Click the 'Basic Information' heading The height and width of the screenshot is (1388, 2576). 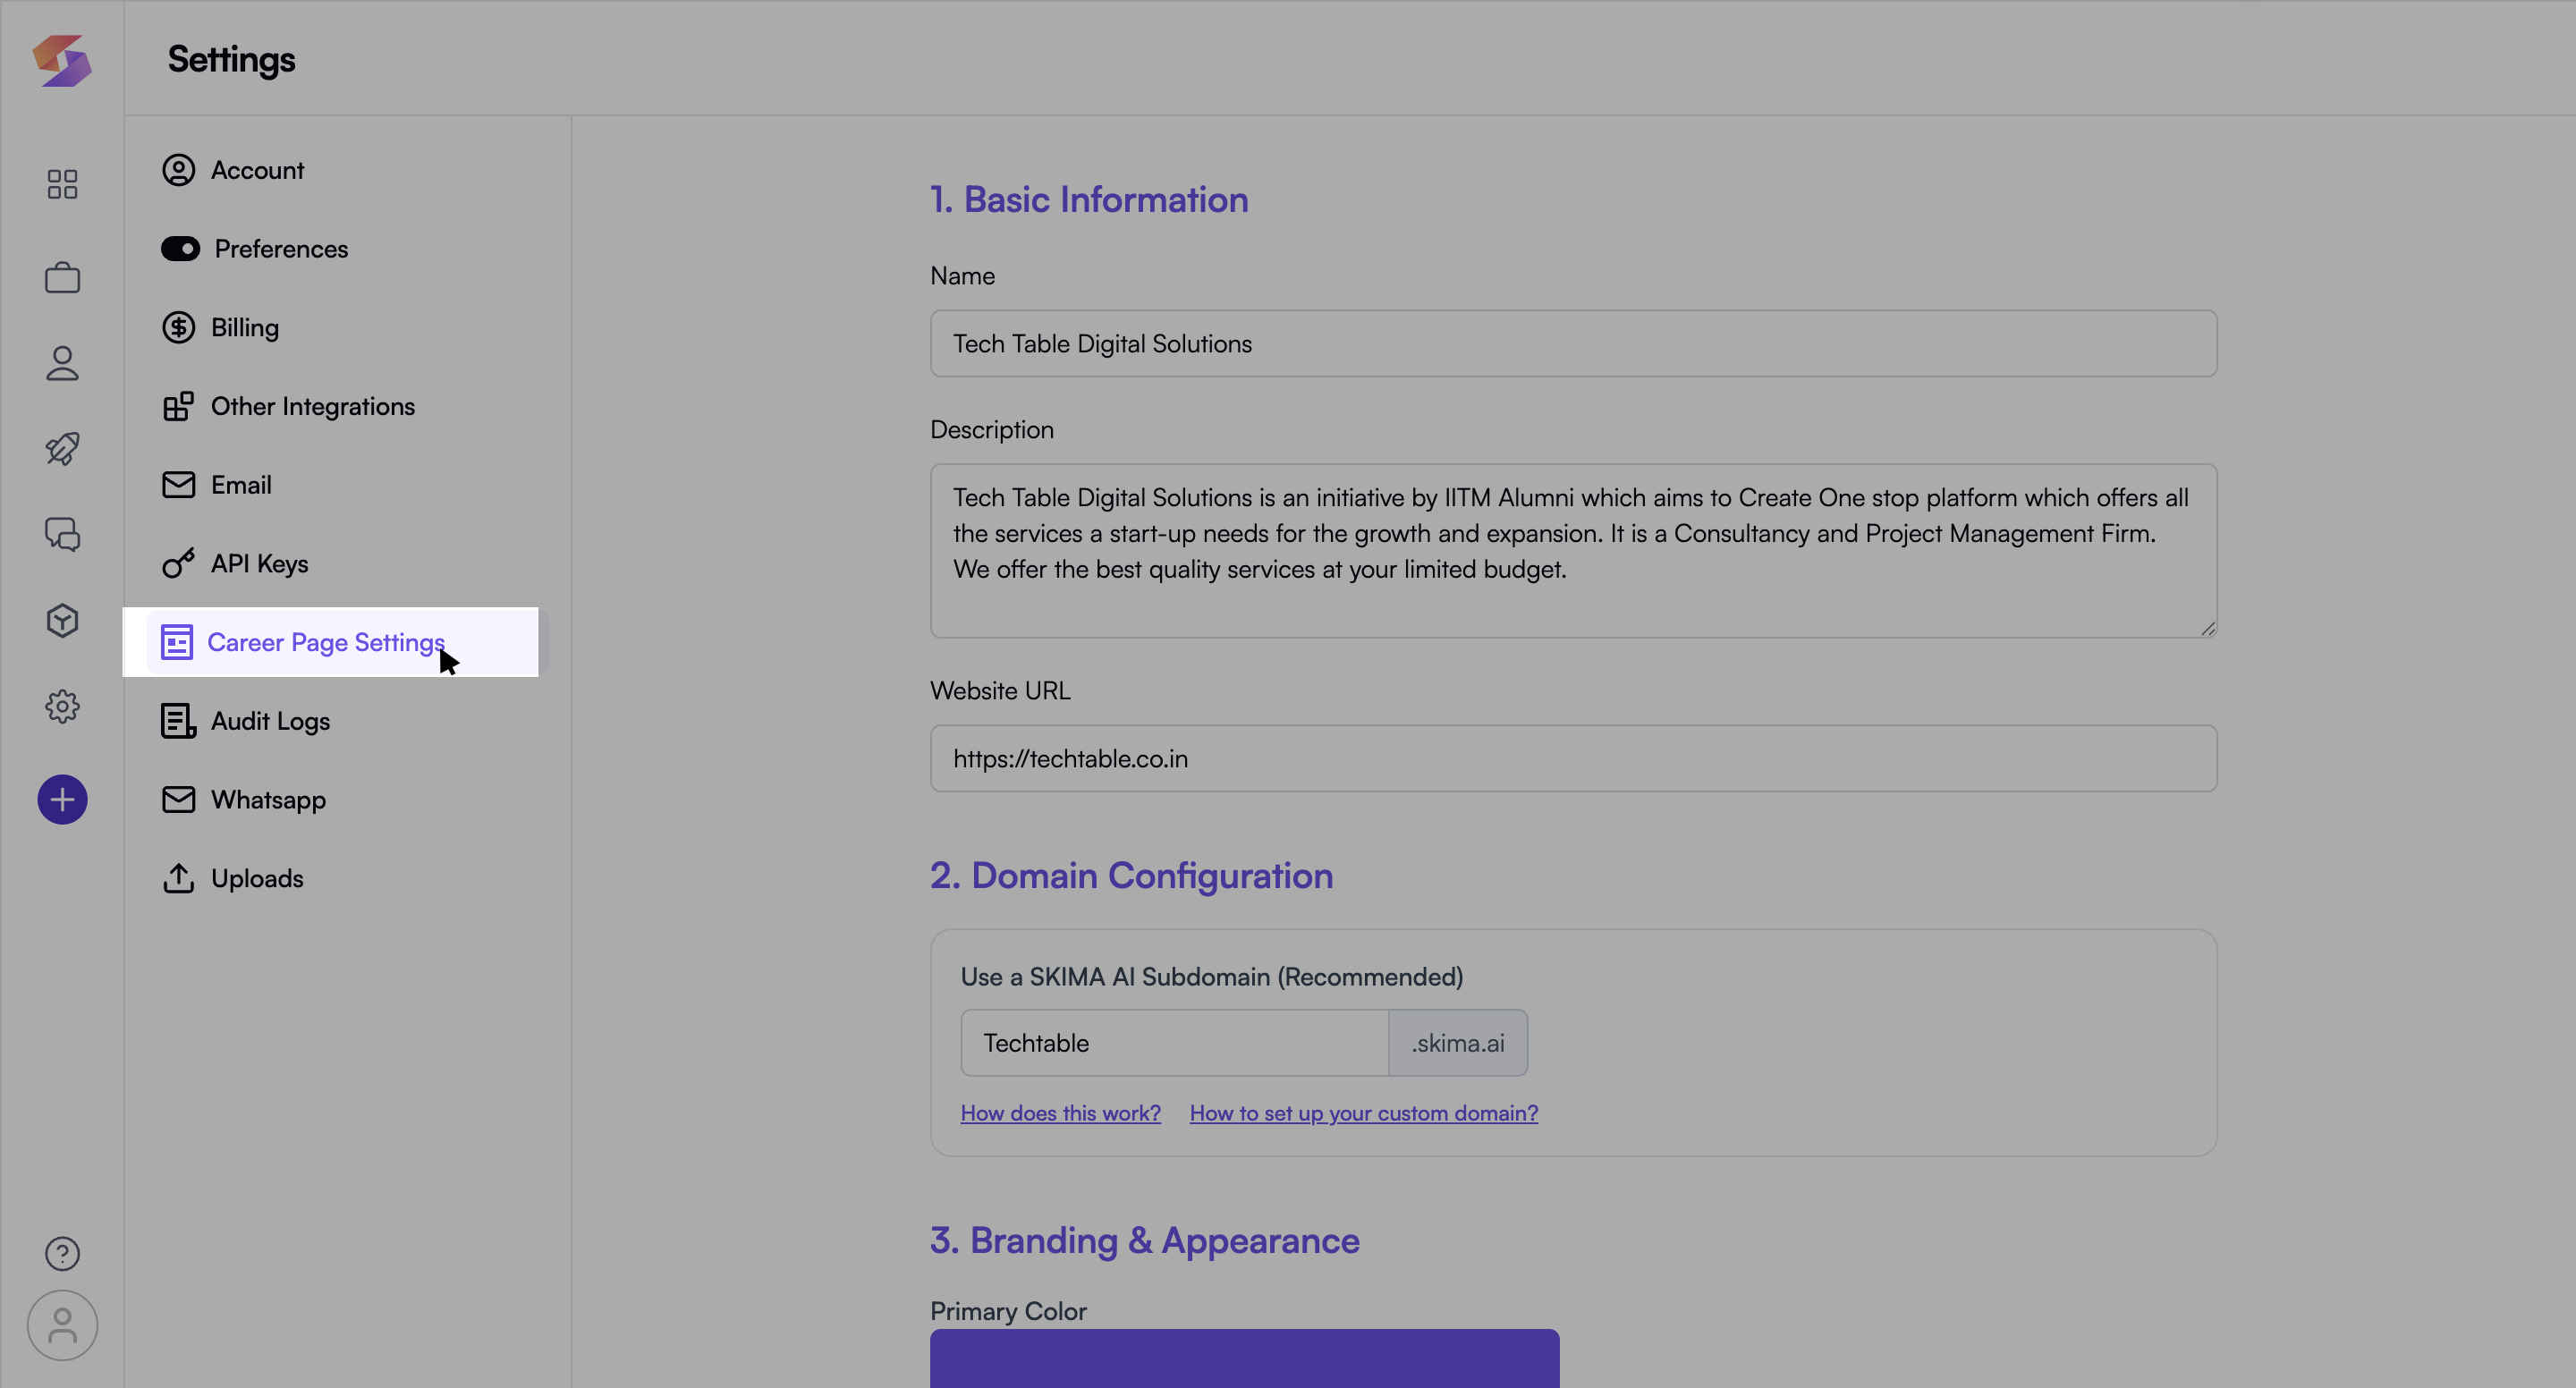(1089, 199)
